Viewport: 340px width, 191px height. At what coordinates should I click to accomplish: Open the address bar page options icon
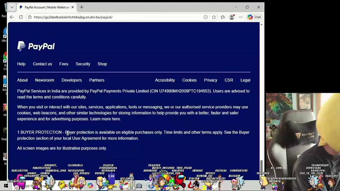[206, 17]
